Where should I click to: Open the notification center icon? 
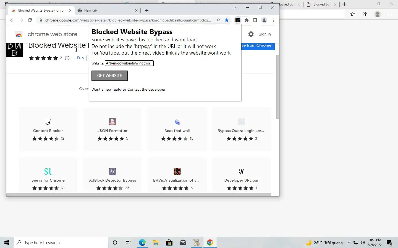389,243
